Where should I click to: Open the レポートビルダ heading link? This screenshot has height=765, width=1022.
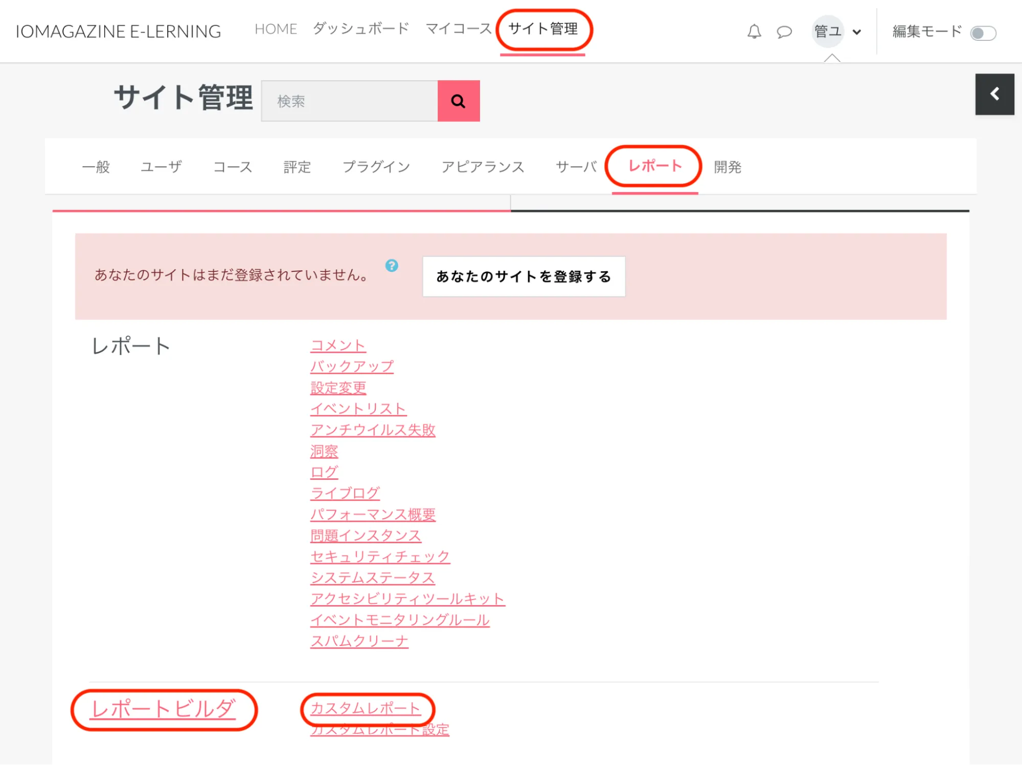[163, 709]
